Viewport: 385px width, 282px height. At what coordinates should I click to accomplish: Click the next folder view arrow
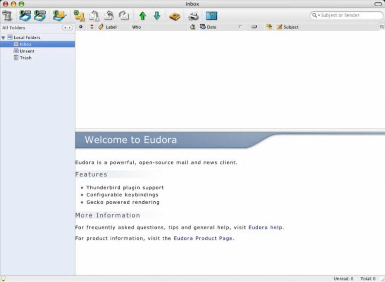70,28
